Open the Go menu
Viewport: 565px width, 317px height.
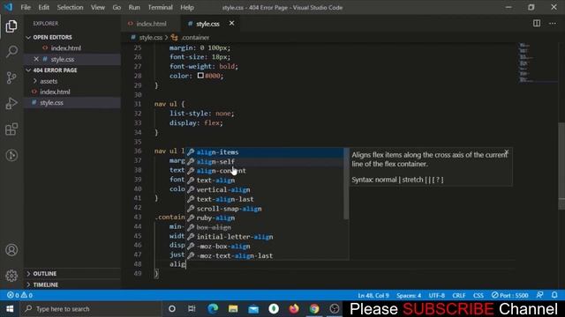(x=117, y=7)
